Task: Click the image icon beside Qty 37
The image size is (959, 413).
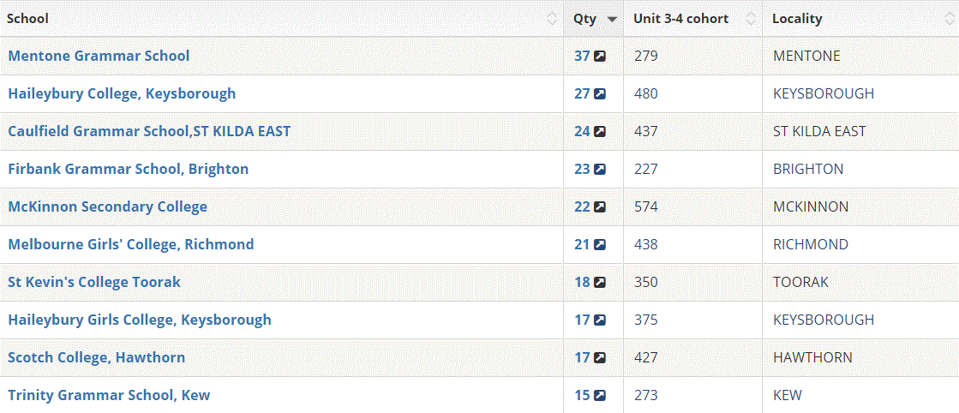Action: [600, 57]
